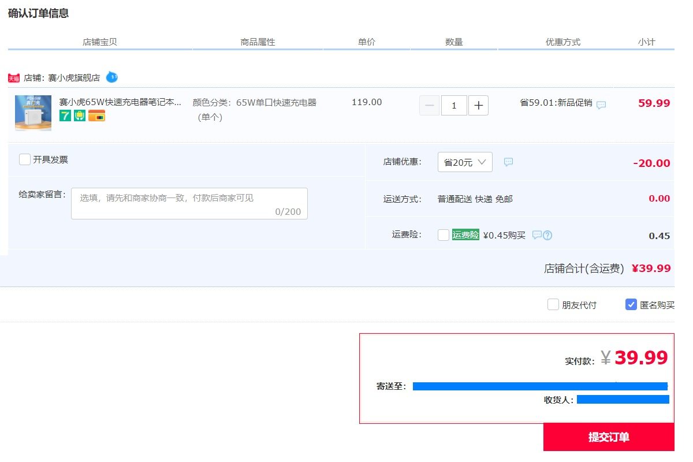Image resolution: width=693 pixels, height=462 pixels.
Task: Click the green shopping-bag guarantee badge
Action: (80, 115)
